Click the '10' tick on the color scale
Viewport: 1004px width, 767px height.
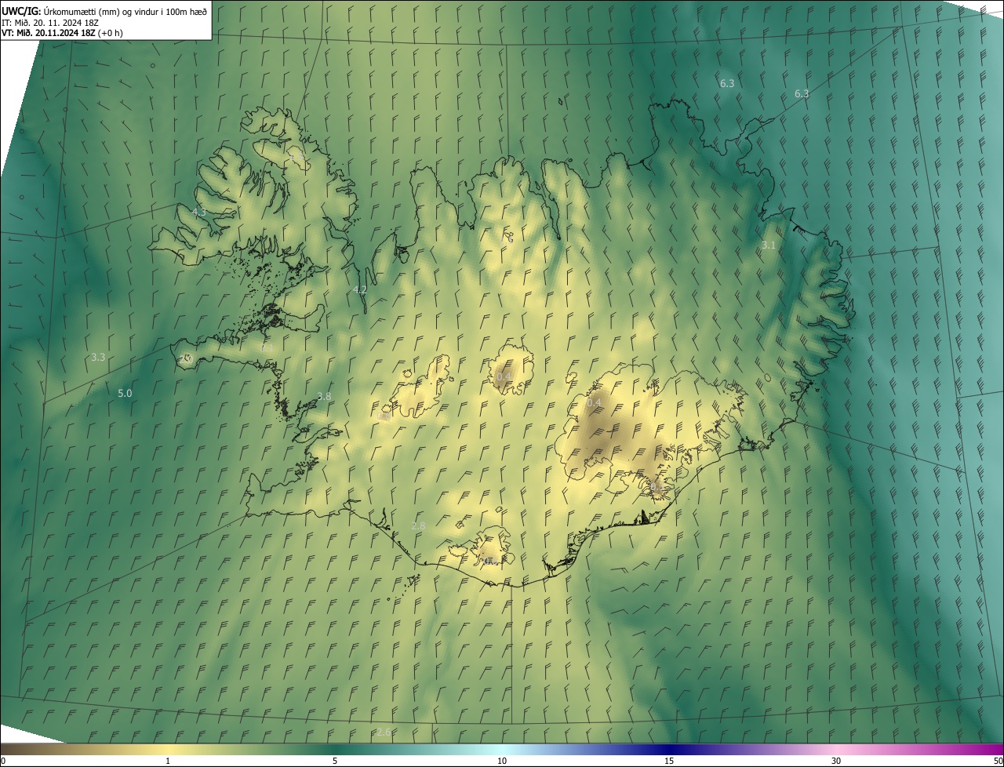click(502, 761)
